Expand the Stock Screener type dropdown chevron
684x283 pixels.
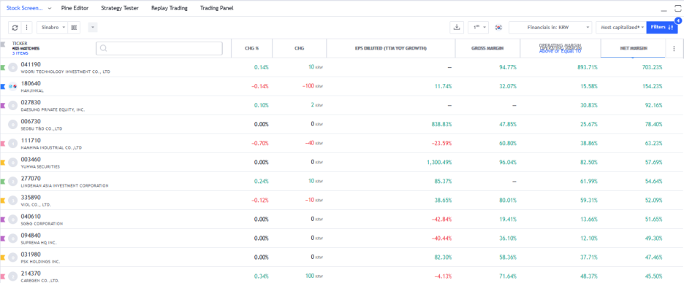click(49, 8)
